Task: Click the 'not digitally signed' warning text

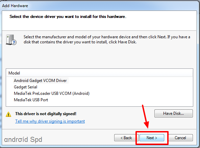Action: click(46, 114)
